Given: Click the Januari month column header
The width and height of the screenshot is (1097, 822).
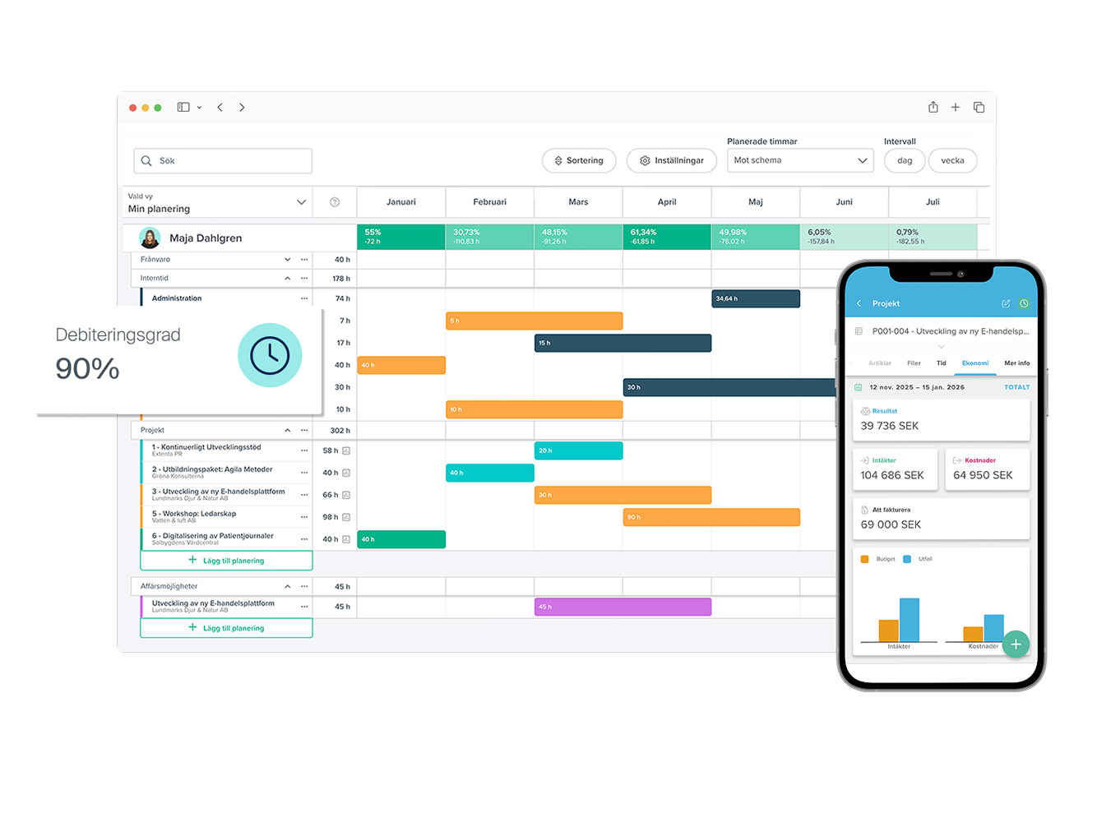Looking at the screenshot, I should (x=401, y=202).
